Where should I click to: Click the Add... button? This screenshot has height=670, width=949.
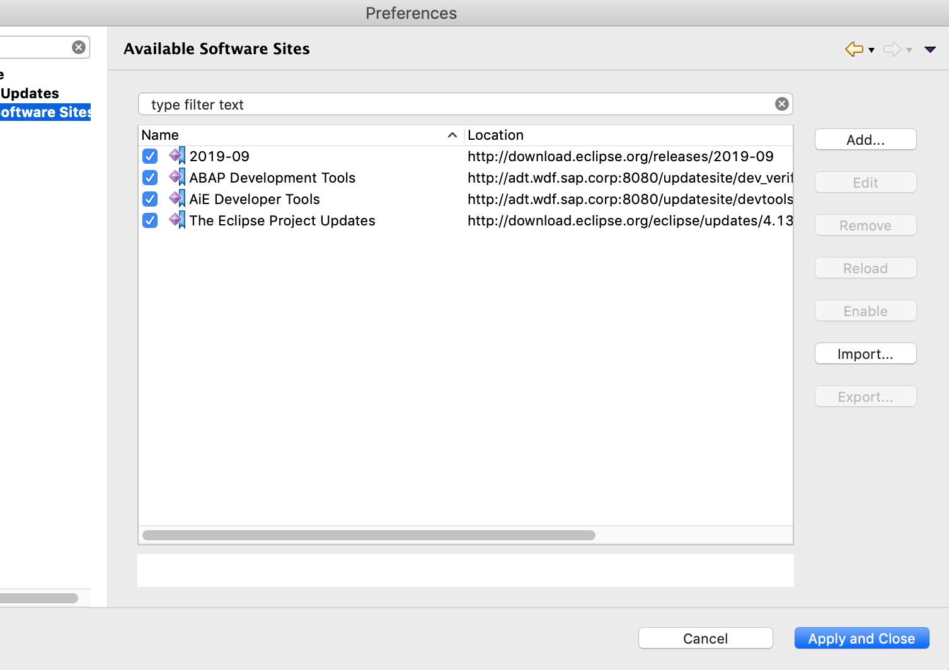[x=865, y=140]
